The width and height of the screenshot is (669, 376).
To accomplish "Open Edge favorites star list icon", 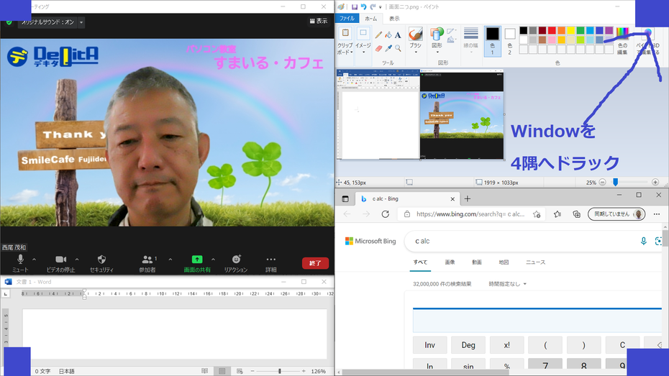I will (557, 214).
